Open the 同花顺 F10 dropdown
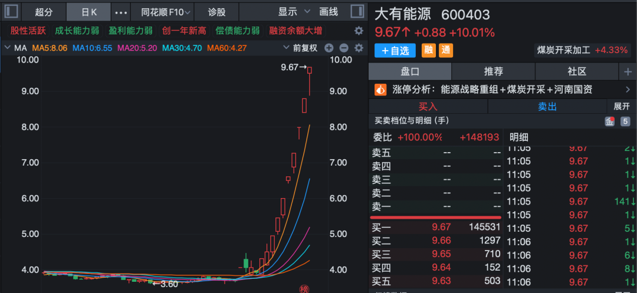 point(166,12)
